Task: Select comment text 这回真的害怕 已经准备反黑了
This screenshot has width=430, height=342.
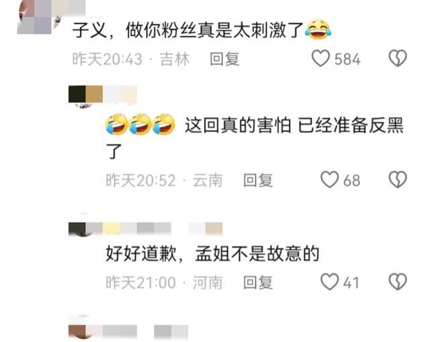Action: click(x=255, y=137)
